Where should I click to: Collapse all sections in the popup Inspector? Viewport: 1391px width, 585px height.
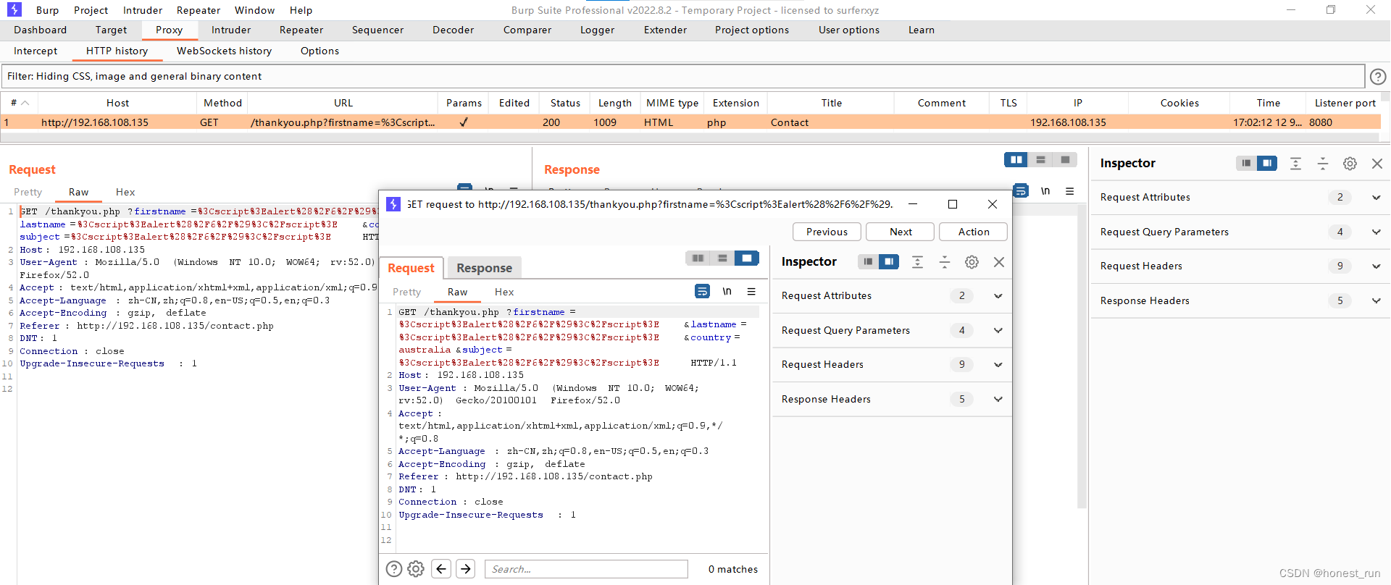944,261
